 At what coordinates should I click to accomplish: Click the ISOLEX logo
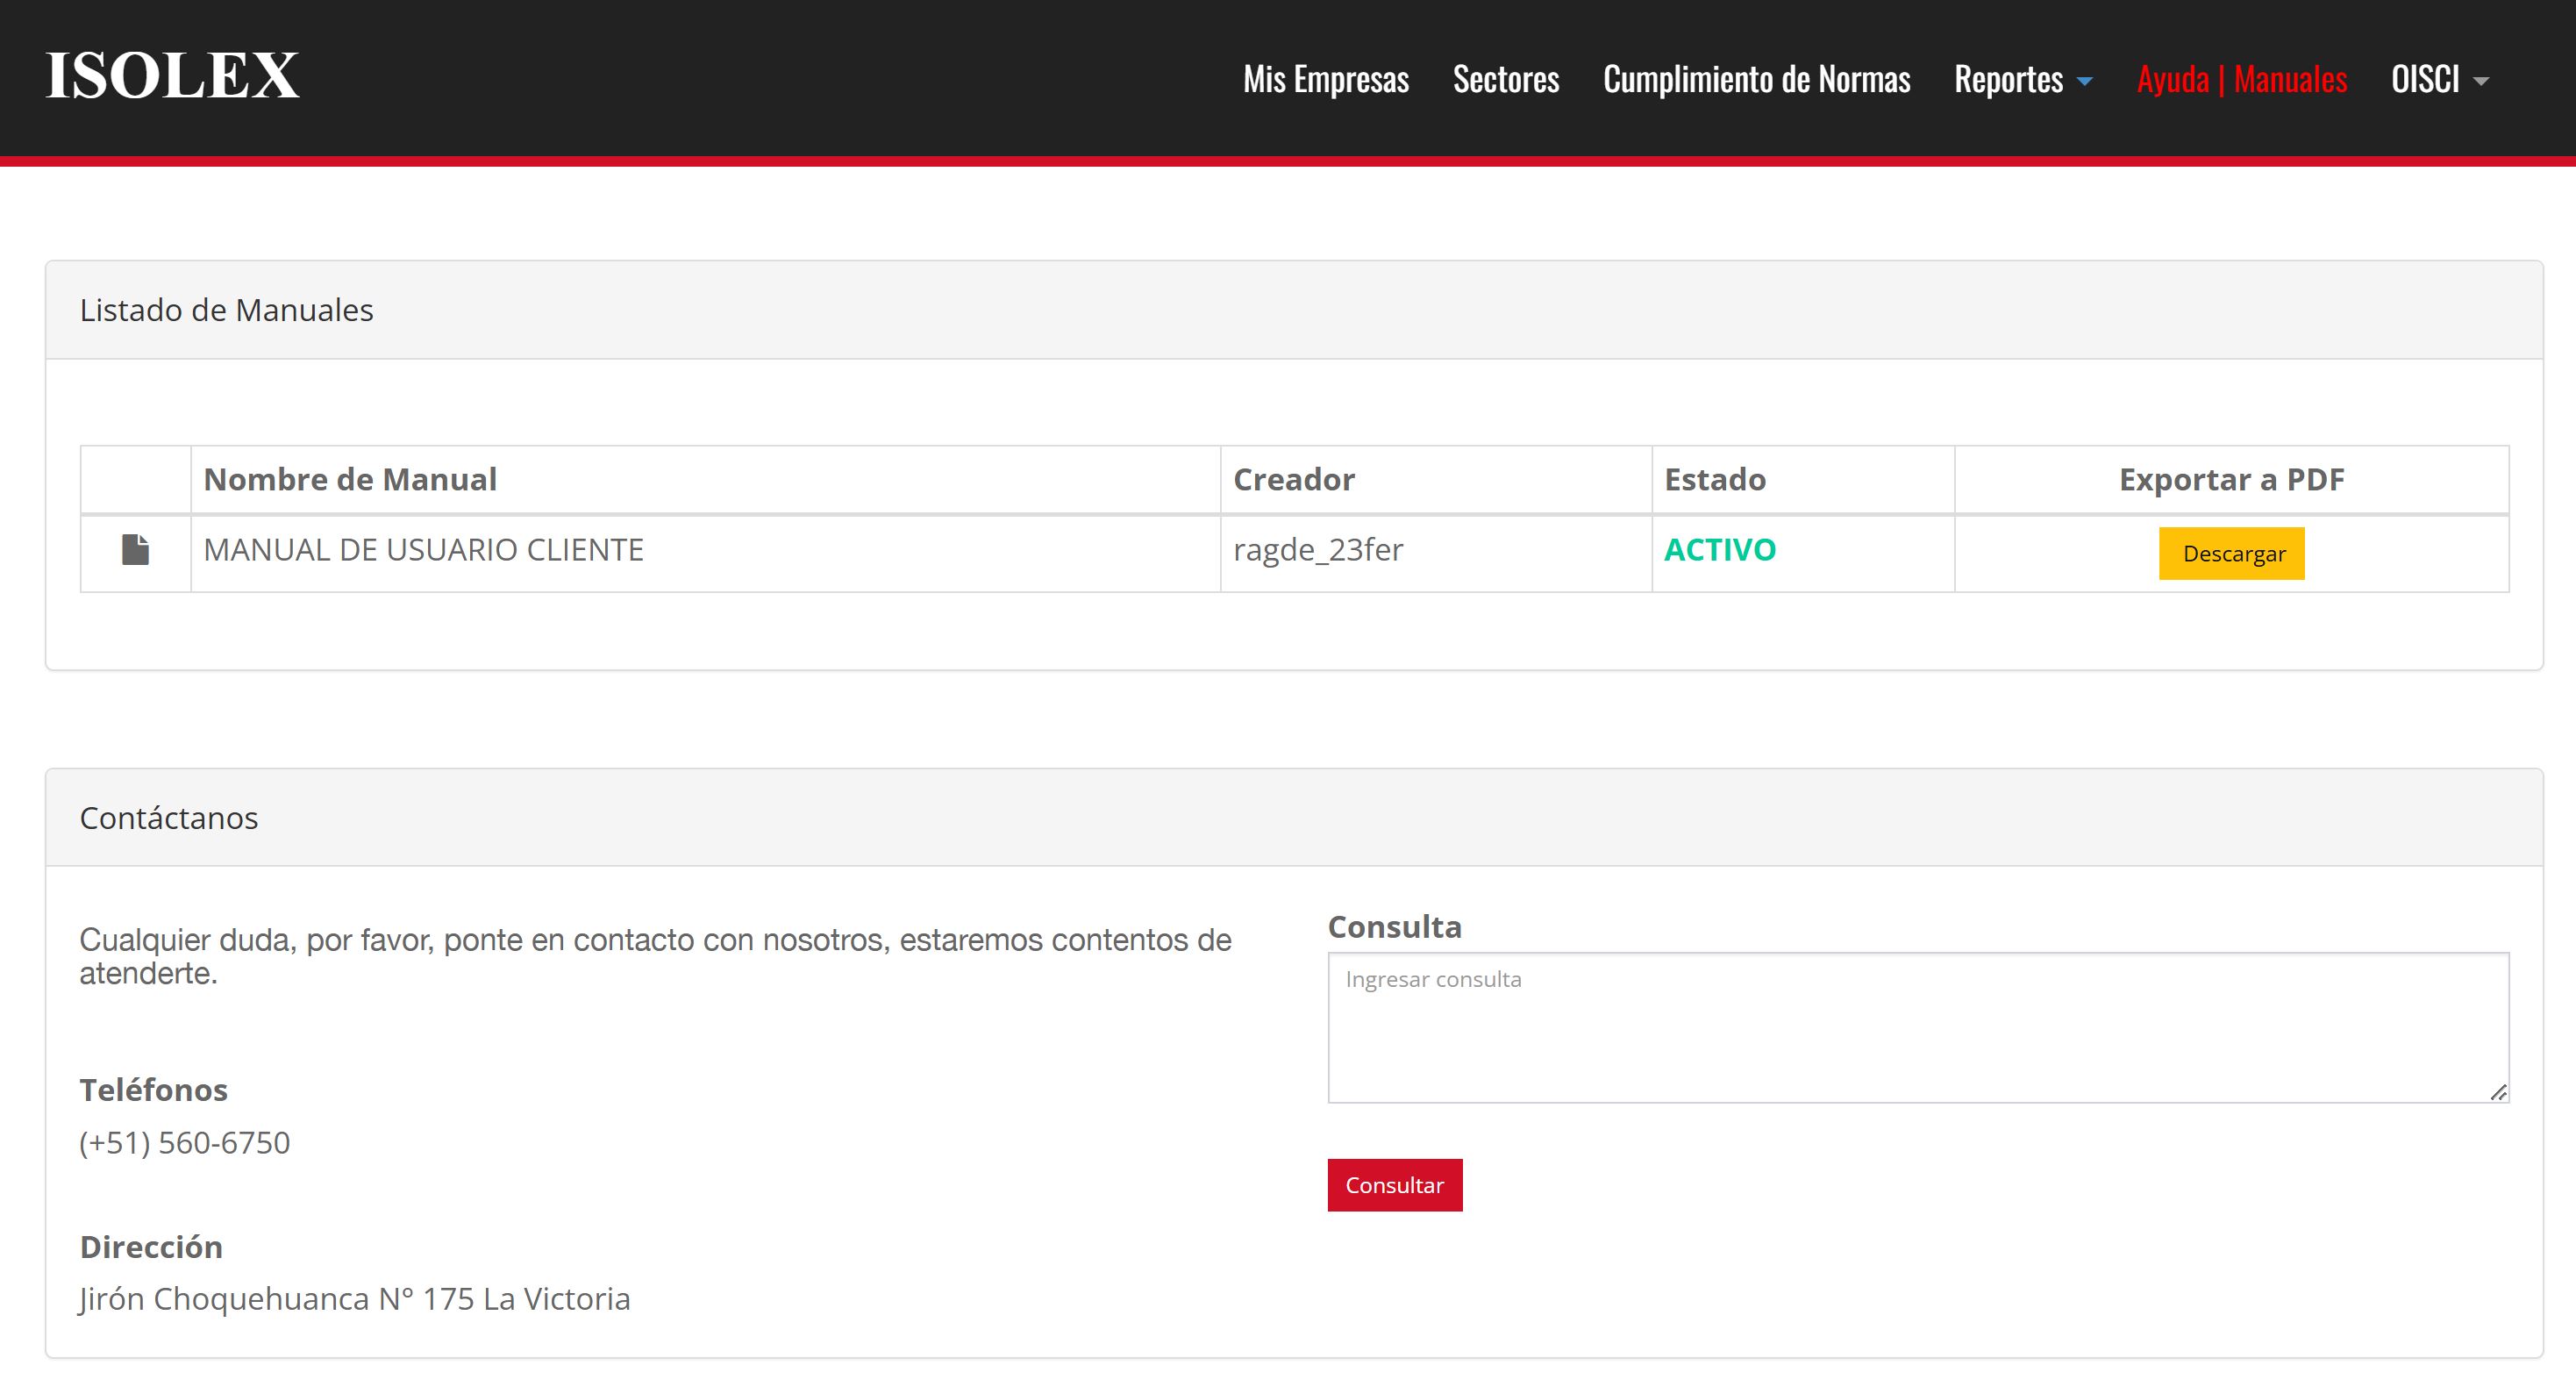[x=171, y=76]
